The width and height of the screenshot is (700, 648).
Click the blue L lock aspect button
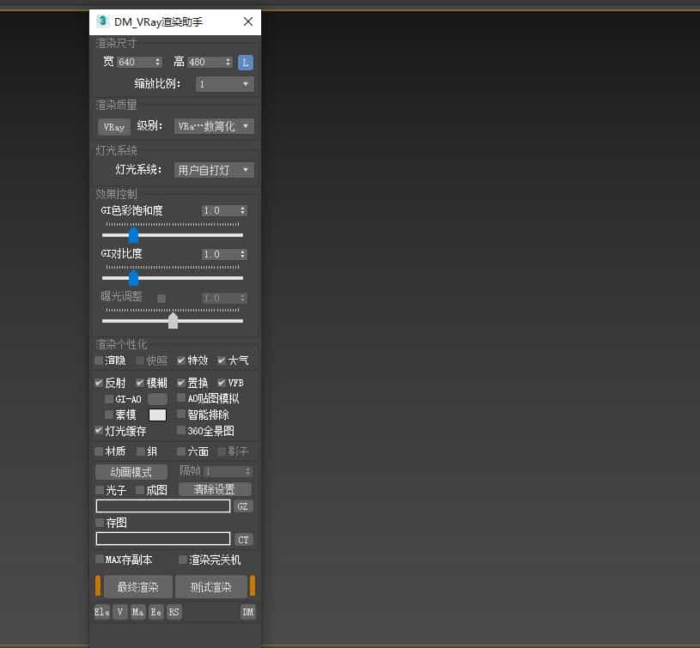point(245,63)
